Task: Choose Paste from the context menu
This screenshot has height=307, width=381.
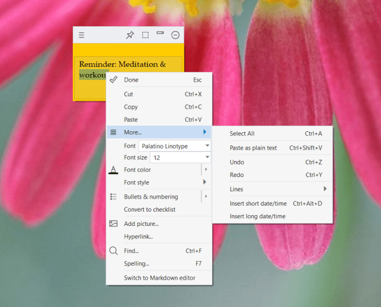Action: point(159,119)
